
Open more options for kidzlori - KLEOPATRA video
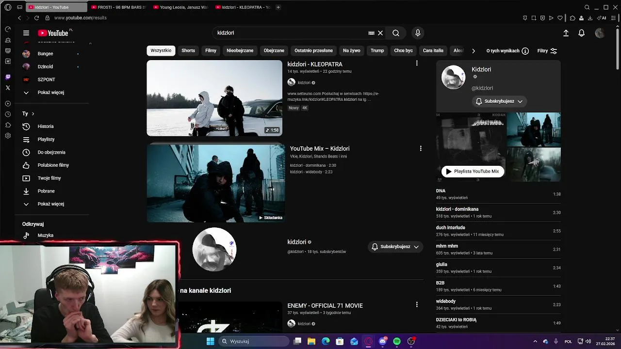tap(417, 63)
